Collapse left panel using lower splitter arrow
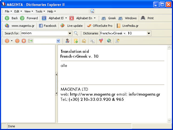This screenshot has height=130, width=173. click(x=56, y=93)
